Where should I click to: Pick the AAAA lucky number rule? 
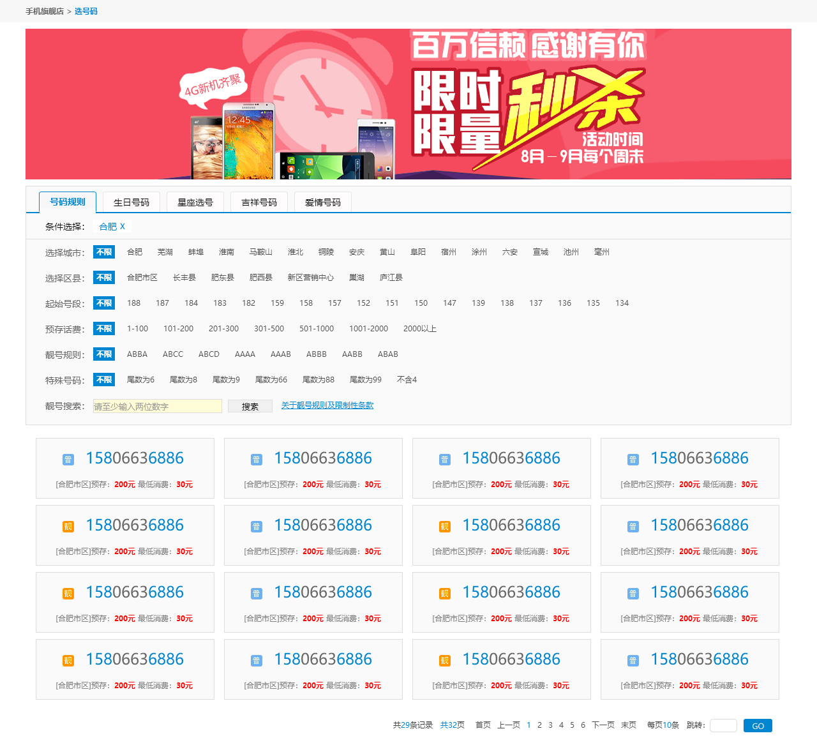pos(244,354)
